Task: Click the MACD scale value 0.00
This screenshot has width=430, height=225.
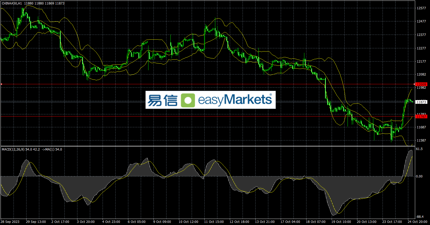Action: (x=419, y=176)
